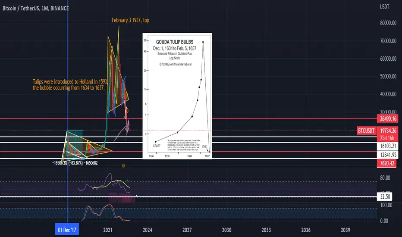Click the BTCUSDT symbol tag
This screenshot has width=402, height=237.
366,131
